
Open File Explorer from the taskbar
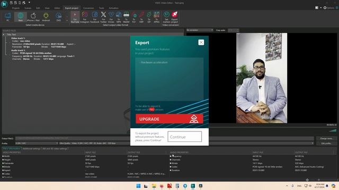(x=154, y=186)
